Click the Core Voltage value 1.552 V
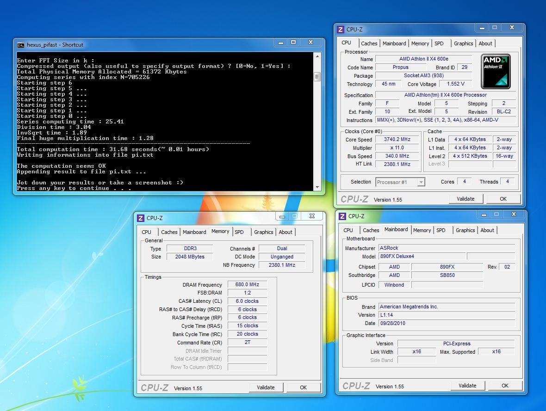Viewport: 546px width, 411px height. coord(456,84)
